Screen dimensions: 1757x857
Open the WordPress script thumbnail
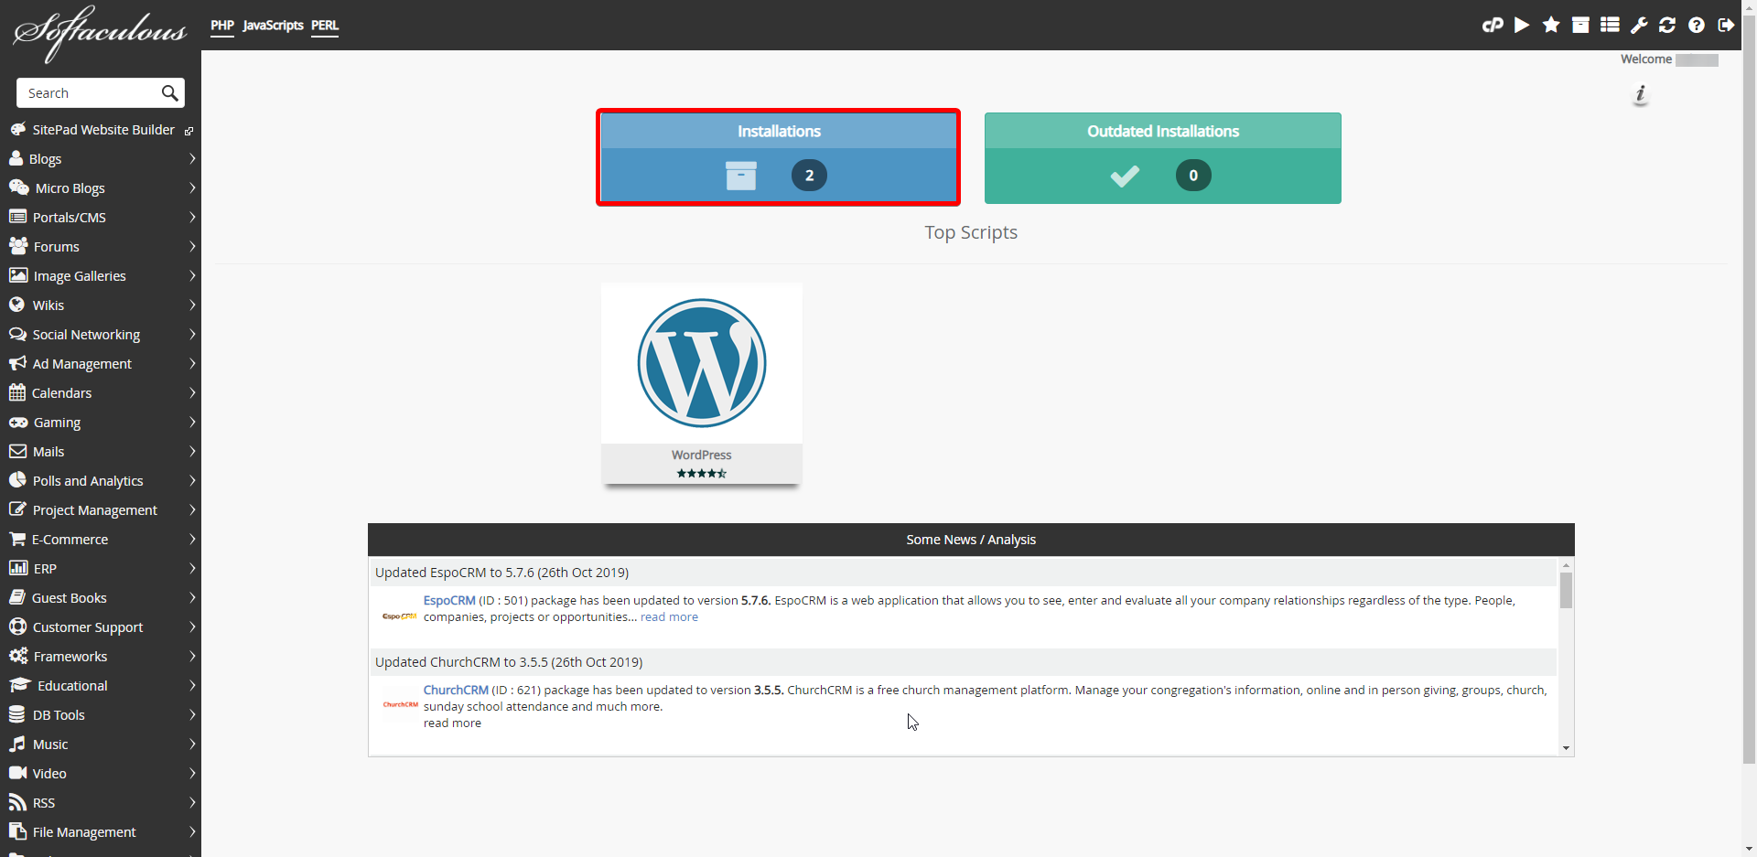coord(702,363)
